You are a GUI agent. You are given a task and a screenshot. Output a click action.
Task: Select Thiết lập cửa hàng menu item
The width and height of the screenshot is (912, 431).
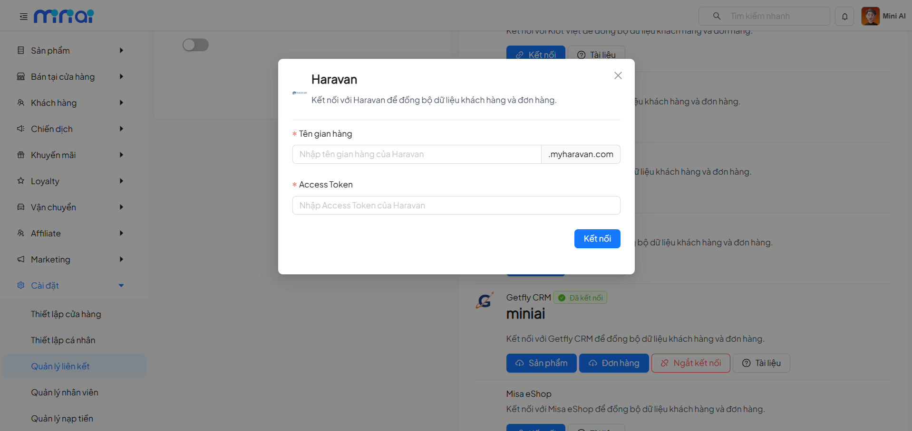[x=66, y=314]
